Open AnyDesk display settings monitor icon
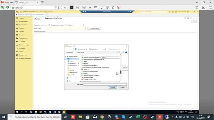Screen dimensions: 214x120 [101, 7]
